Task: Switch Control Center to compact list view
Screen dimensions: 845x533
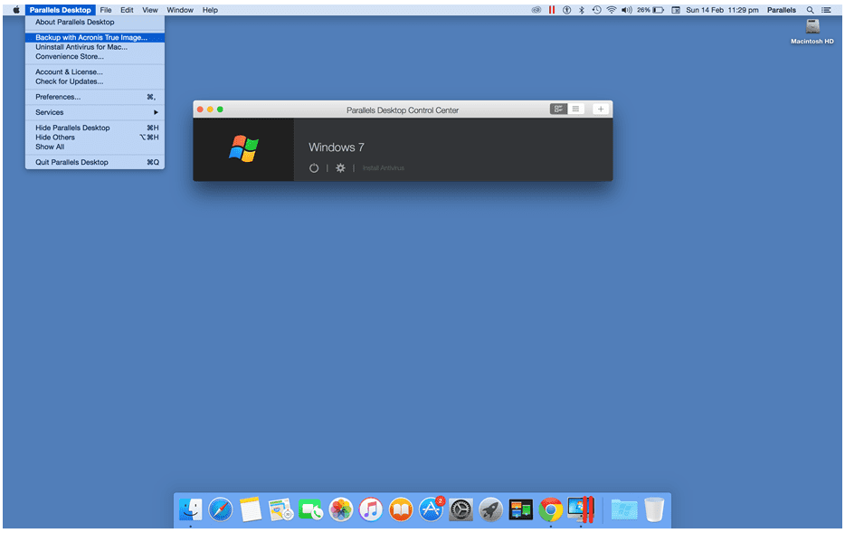Action: [x=575, y=109]
